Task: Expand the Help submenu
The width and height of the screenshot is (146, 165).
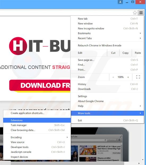Action: 108,106
